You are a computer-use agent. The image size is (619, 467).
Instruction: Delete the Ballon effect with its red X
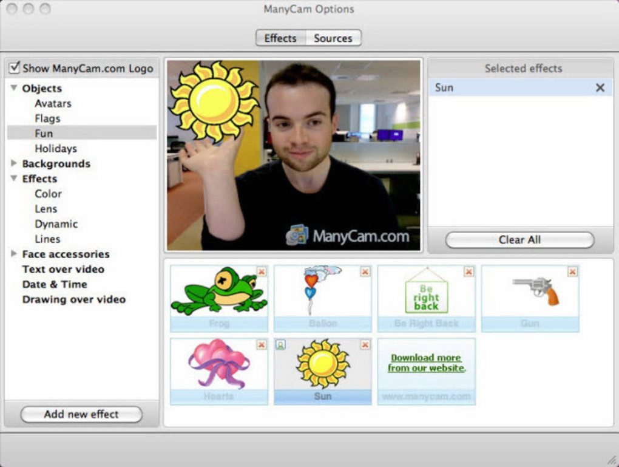[365, 271]
